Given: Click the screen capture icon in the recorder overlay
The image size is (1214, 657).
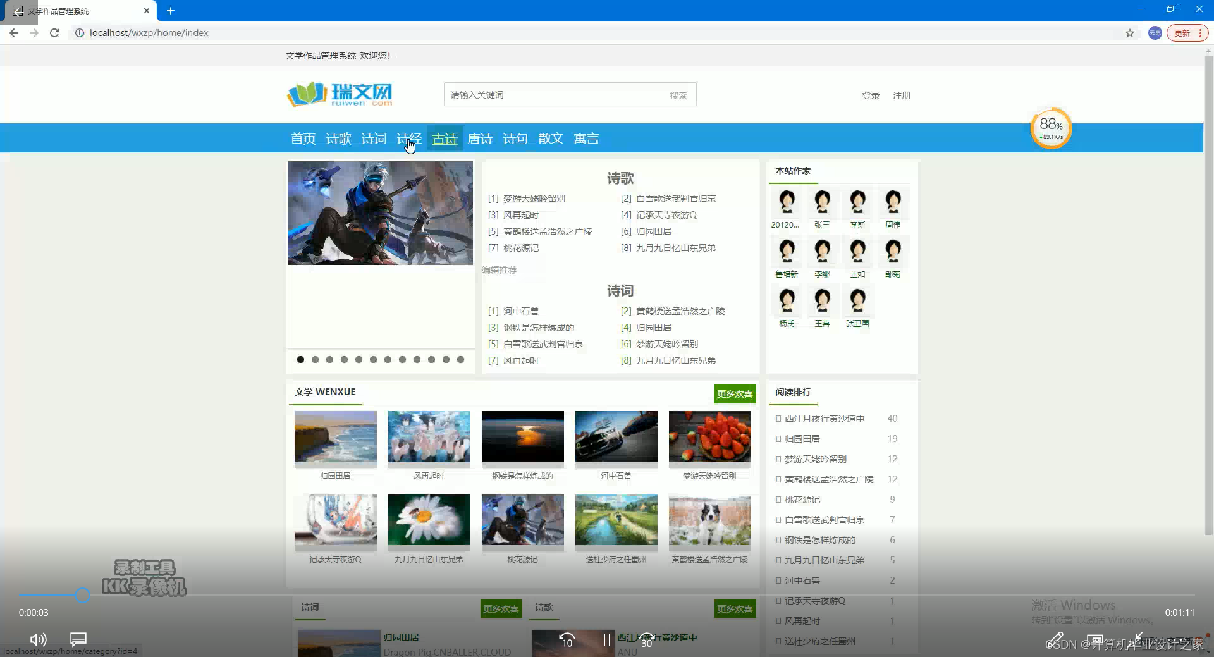Looking at the screenshot, I should point(1094,639).
